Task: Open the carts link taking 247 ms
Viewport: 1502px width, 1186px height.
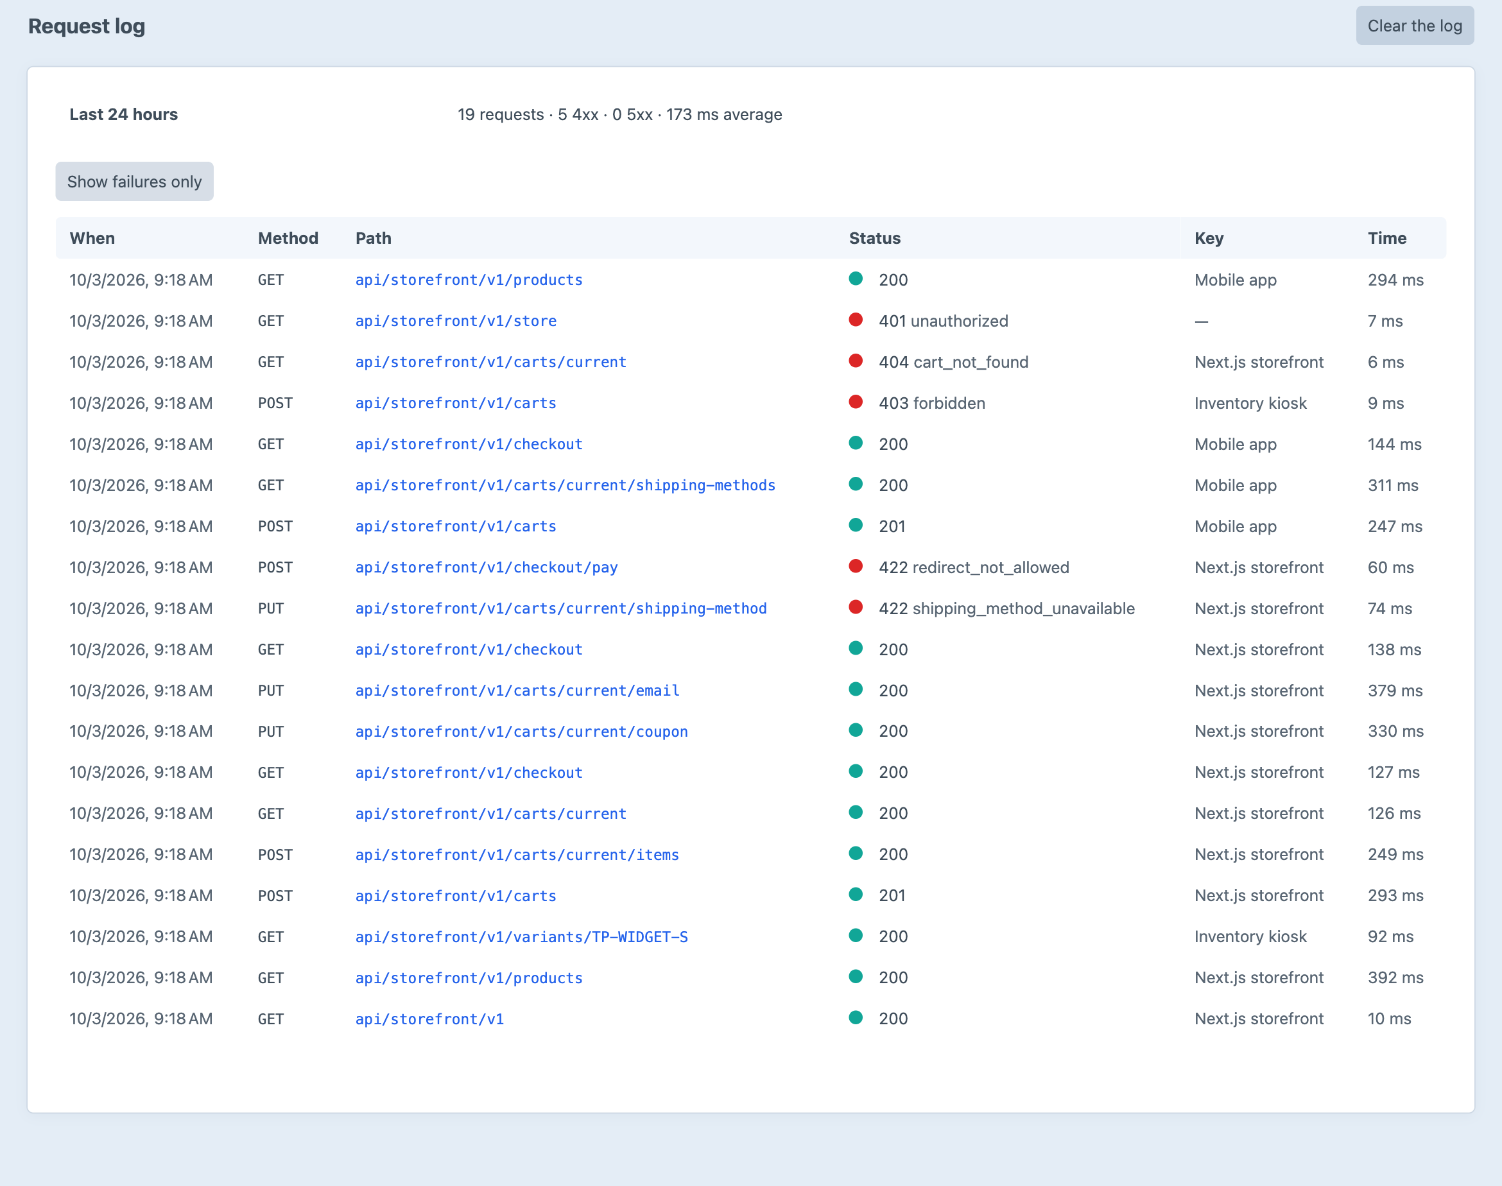Action: [x=456, y=526]
